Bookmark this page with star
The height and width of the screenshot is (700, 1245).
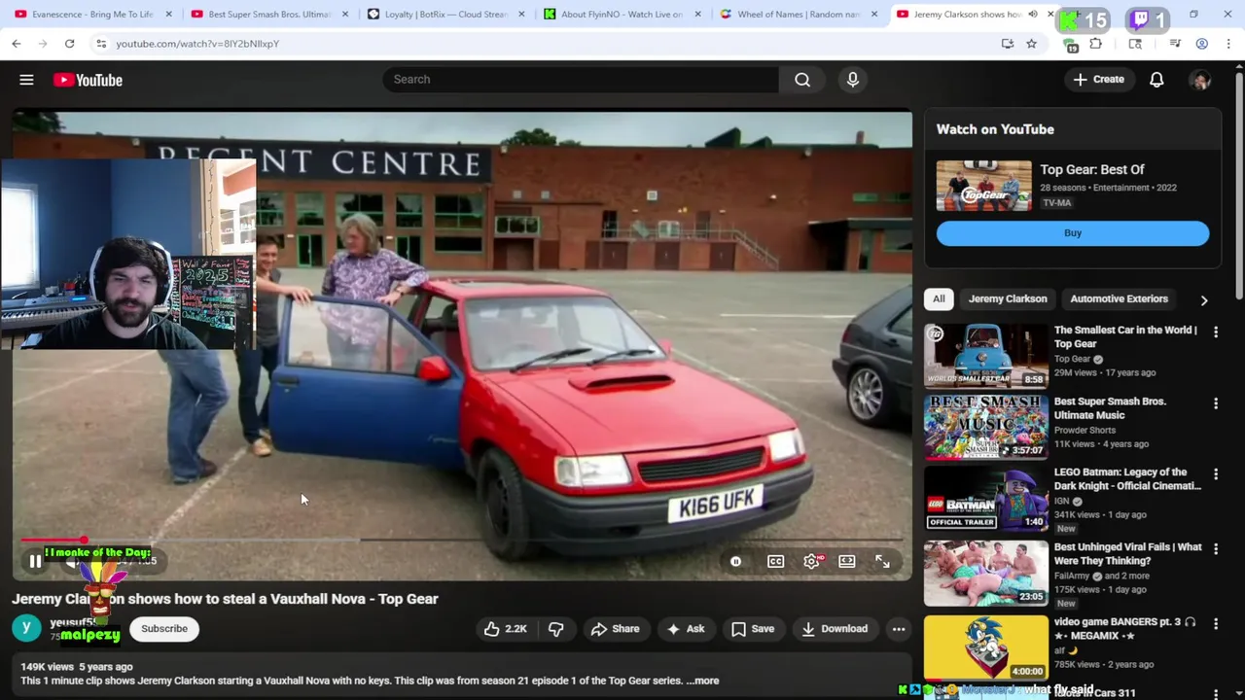tap(1031, 44)
